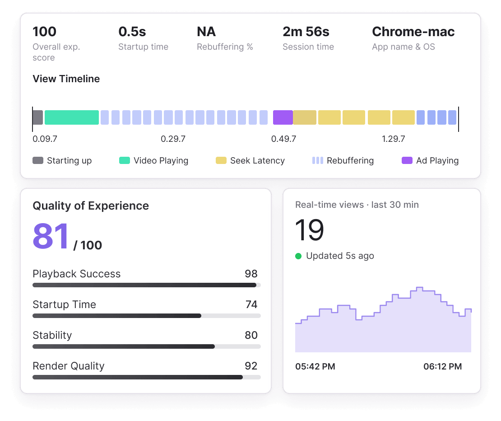This screenshot has height=421, width=501.
Task: Click the Real-time views heading
Action: pyautogui.click(x=357, y=205)
